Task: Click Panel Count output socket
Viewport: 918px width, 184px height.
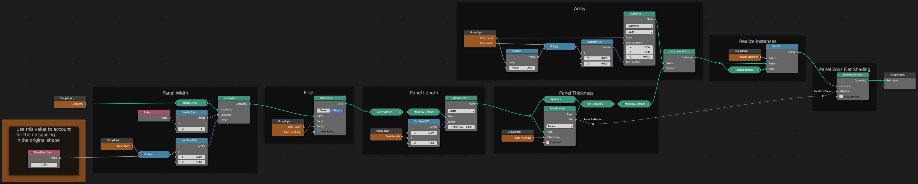Action: tap(496, 38)
